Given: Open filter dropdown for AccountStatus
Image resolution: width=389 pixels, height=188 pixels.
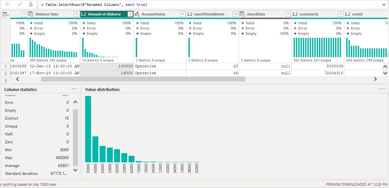Looking at the screenshot, I should pos(182,14).
